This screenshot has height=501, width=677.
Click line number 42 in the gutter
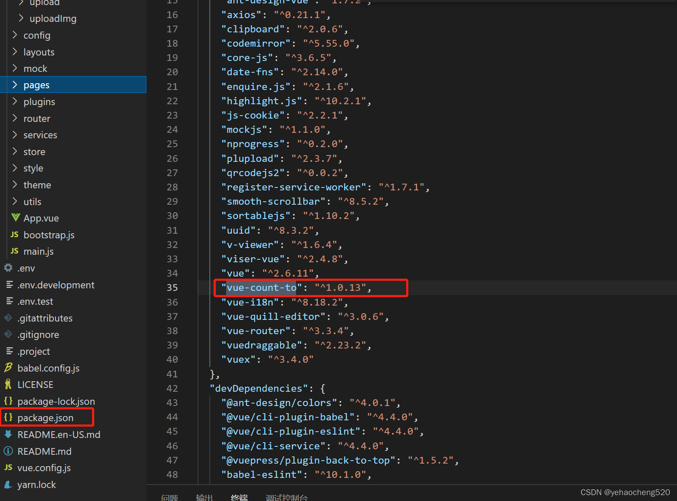pyautogui.click(x=172, y=388)
